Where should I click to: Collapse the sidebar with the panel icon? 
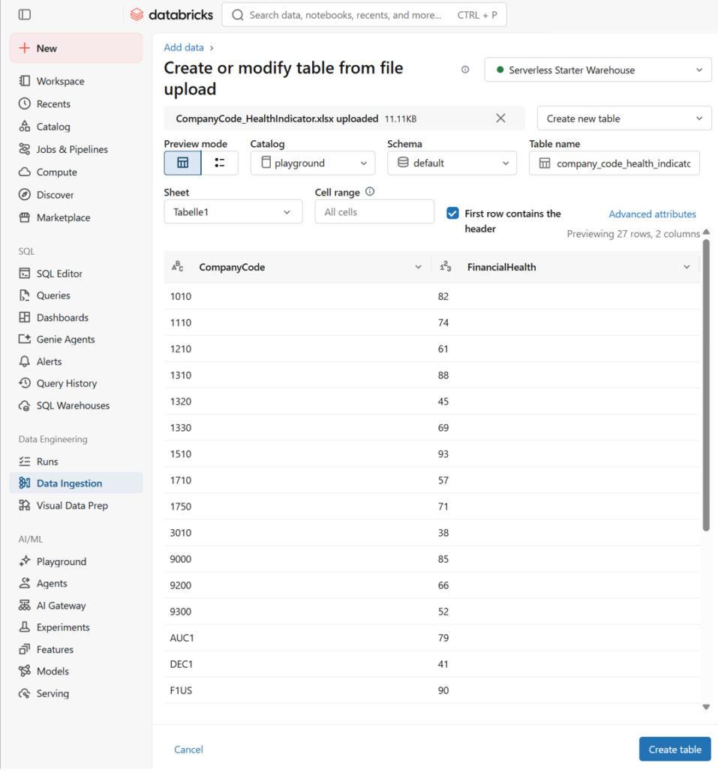tap(25, 15)
